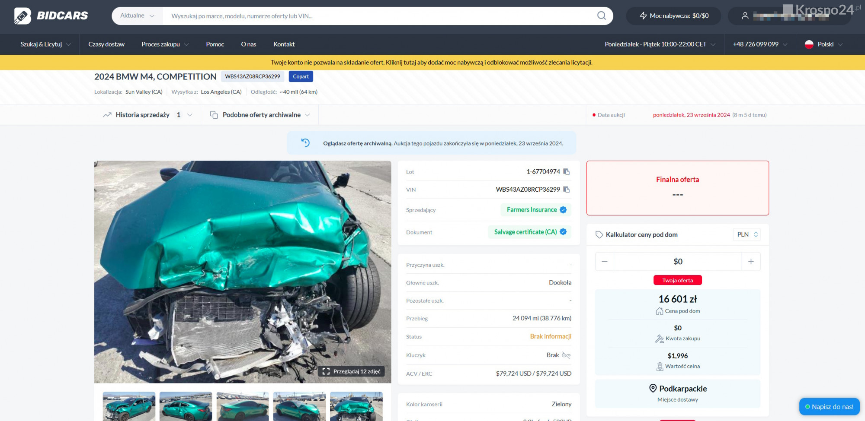Click the $0 bid amount field
The image size is (865, 421).
(x=678, y=262)
